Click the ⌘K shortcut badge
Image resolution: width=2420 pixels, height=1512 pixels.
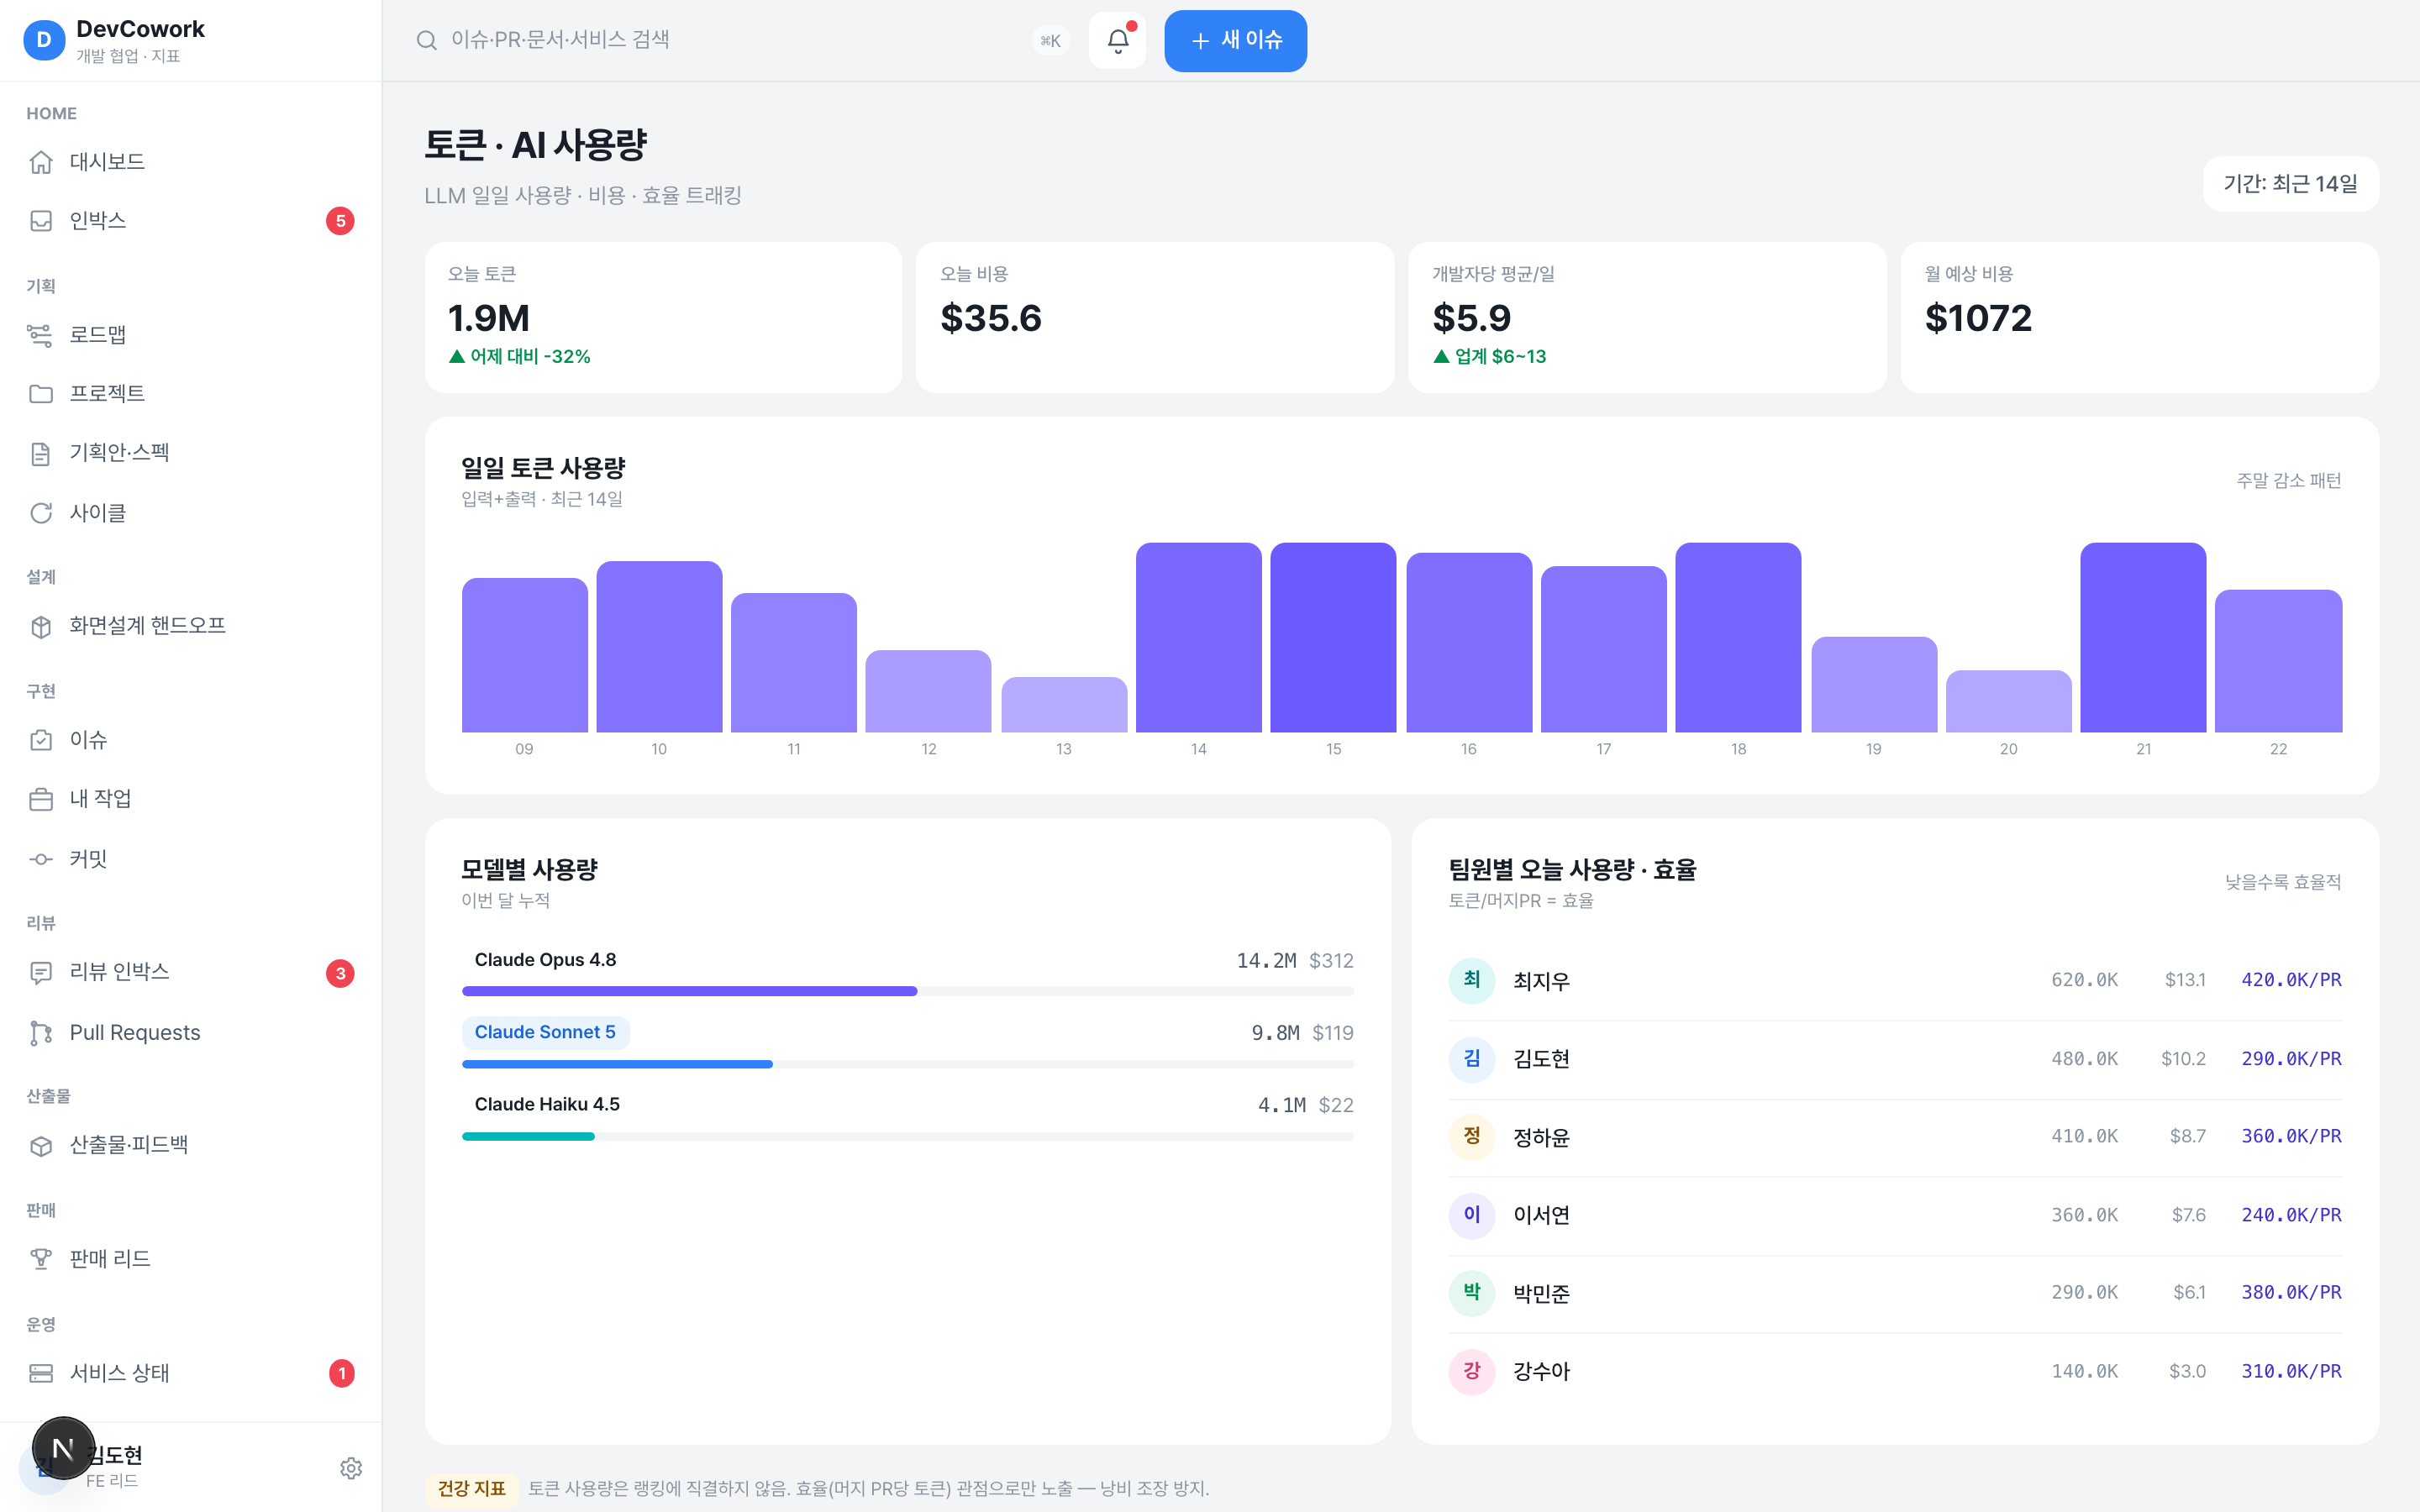(x=1050, y=41)
